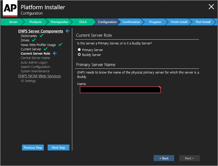Click the disabled Next button

click(x=189, y=158)
